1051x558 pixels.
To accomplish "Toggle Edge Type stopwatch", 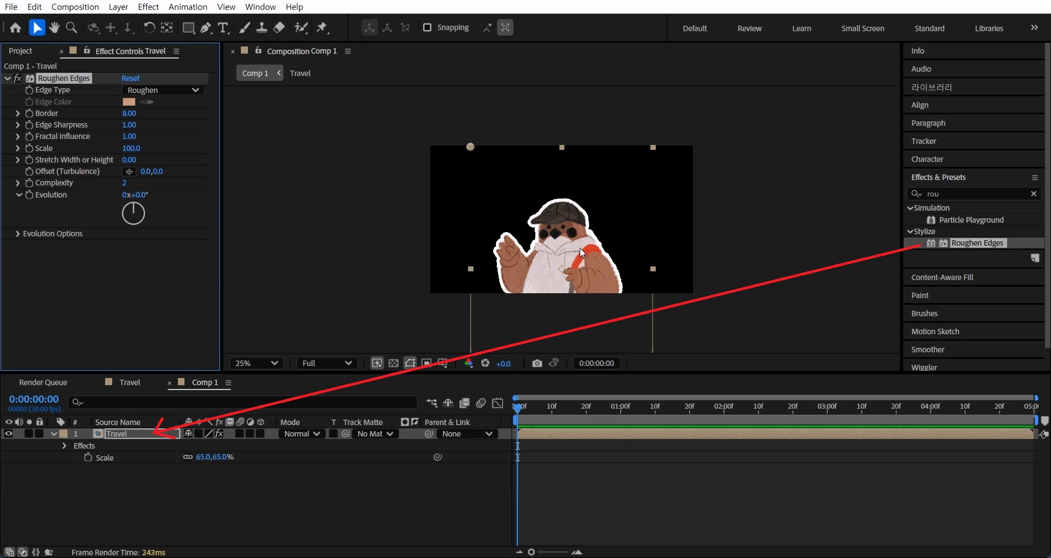I will (30, 90).
